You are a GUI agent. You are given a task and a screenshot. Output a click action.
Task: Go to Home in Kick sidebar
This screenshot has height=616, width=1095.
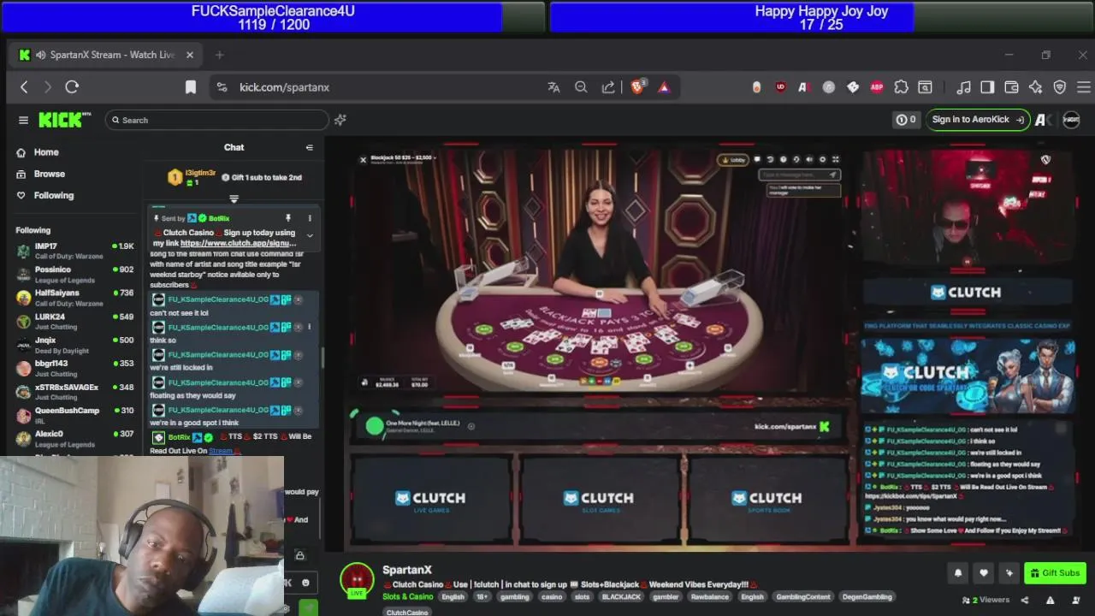click(x=46, y=152)
